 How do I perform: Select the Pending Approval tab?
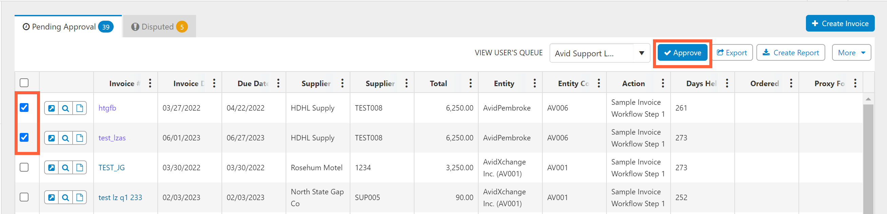tap(68, 27)
